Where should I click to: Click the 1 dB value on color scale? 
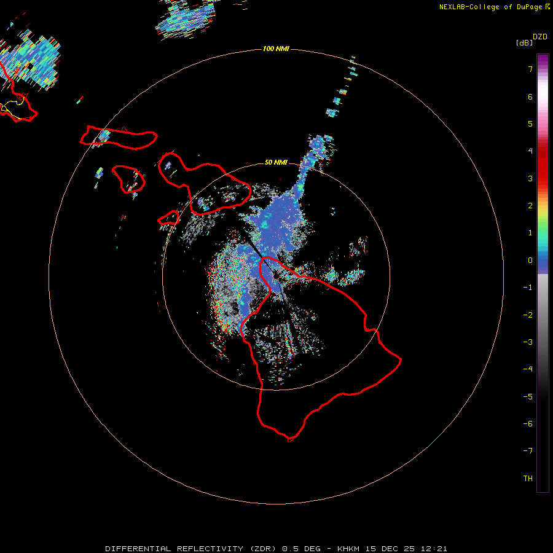[530, 233]
